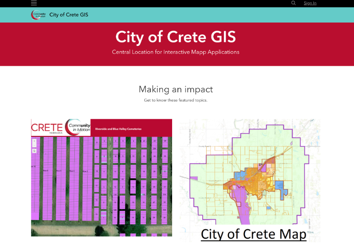Open the hamburger navigation menu
The image size is (354, 244).
pos(34,3)
